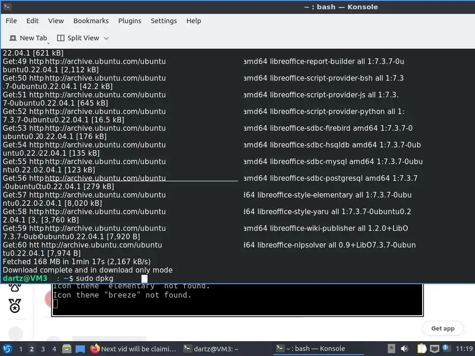The image size is (475, 356).
Task: Click the Konsole title bar terminal icon
Action: [x=7, y=6]
